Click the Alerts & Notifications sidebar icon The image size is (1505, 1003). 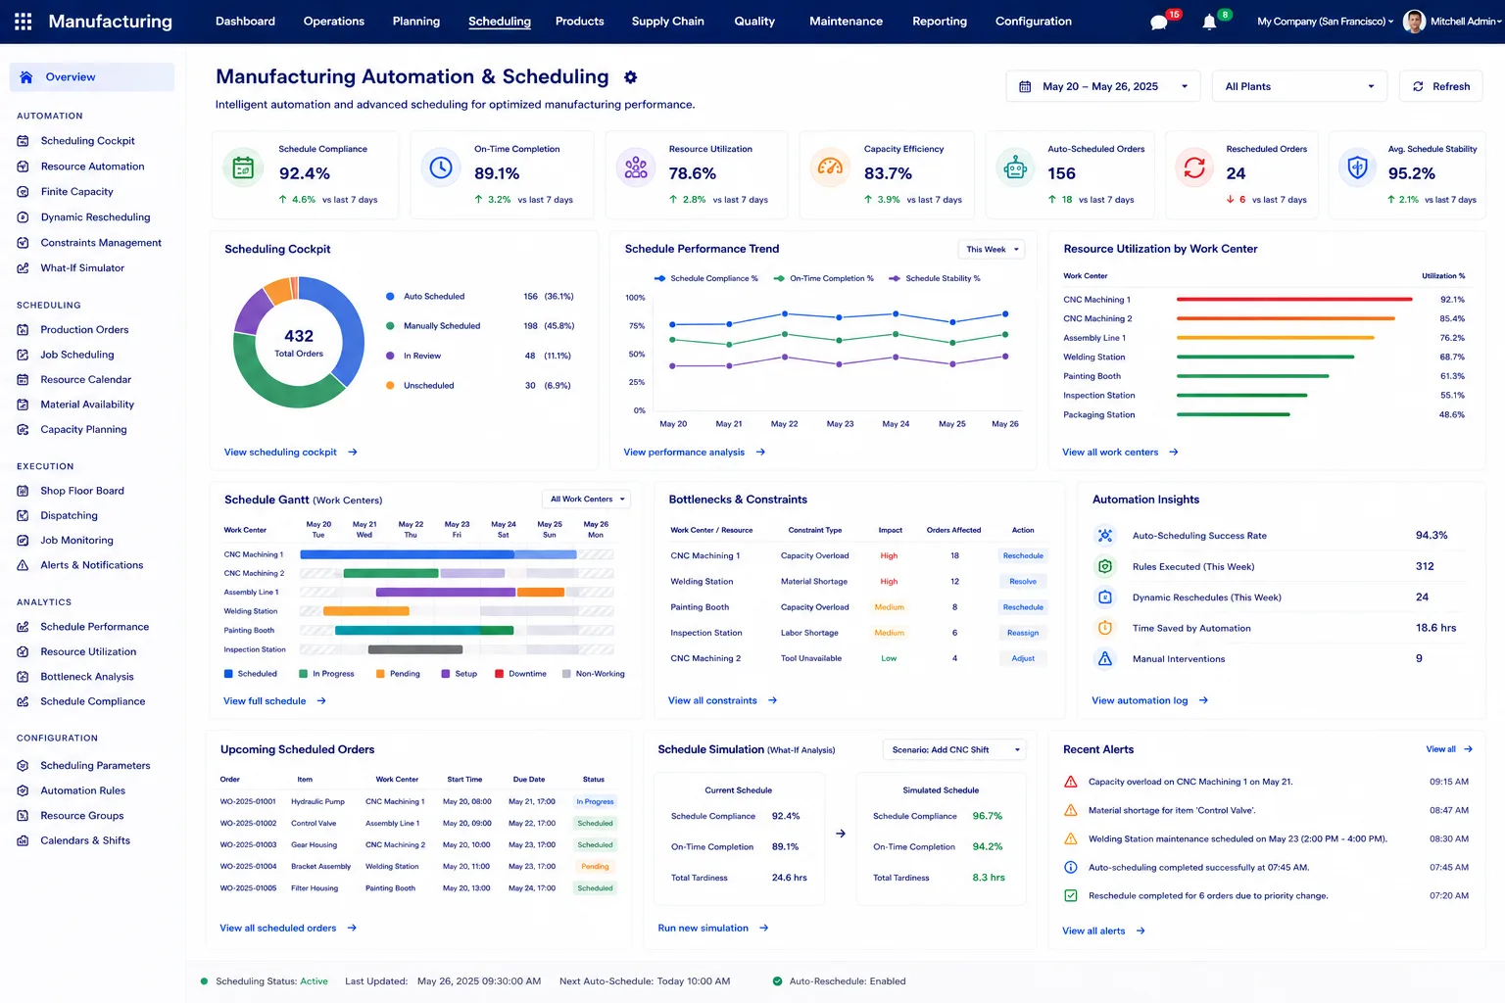pos(23,565)
